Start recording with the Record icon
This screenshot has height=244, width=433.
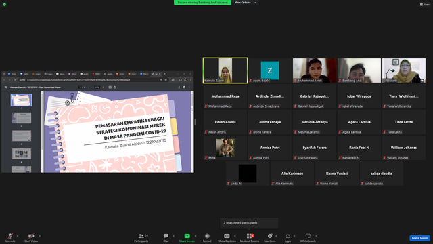coord(207,236)
